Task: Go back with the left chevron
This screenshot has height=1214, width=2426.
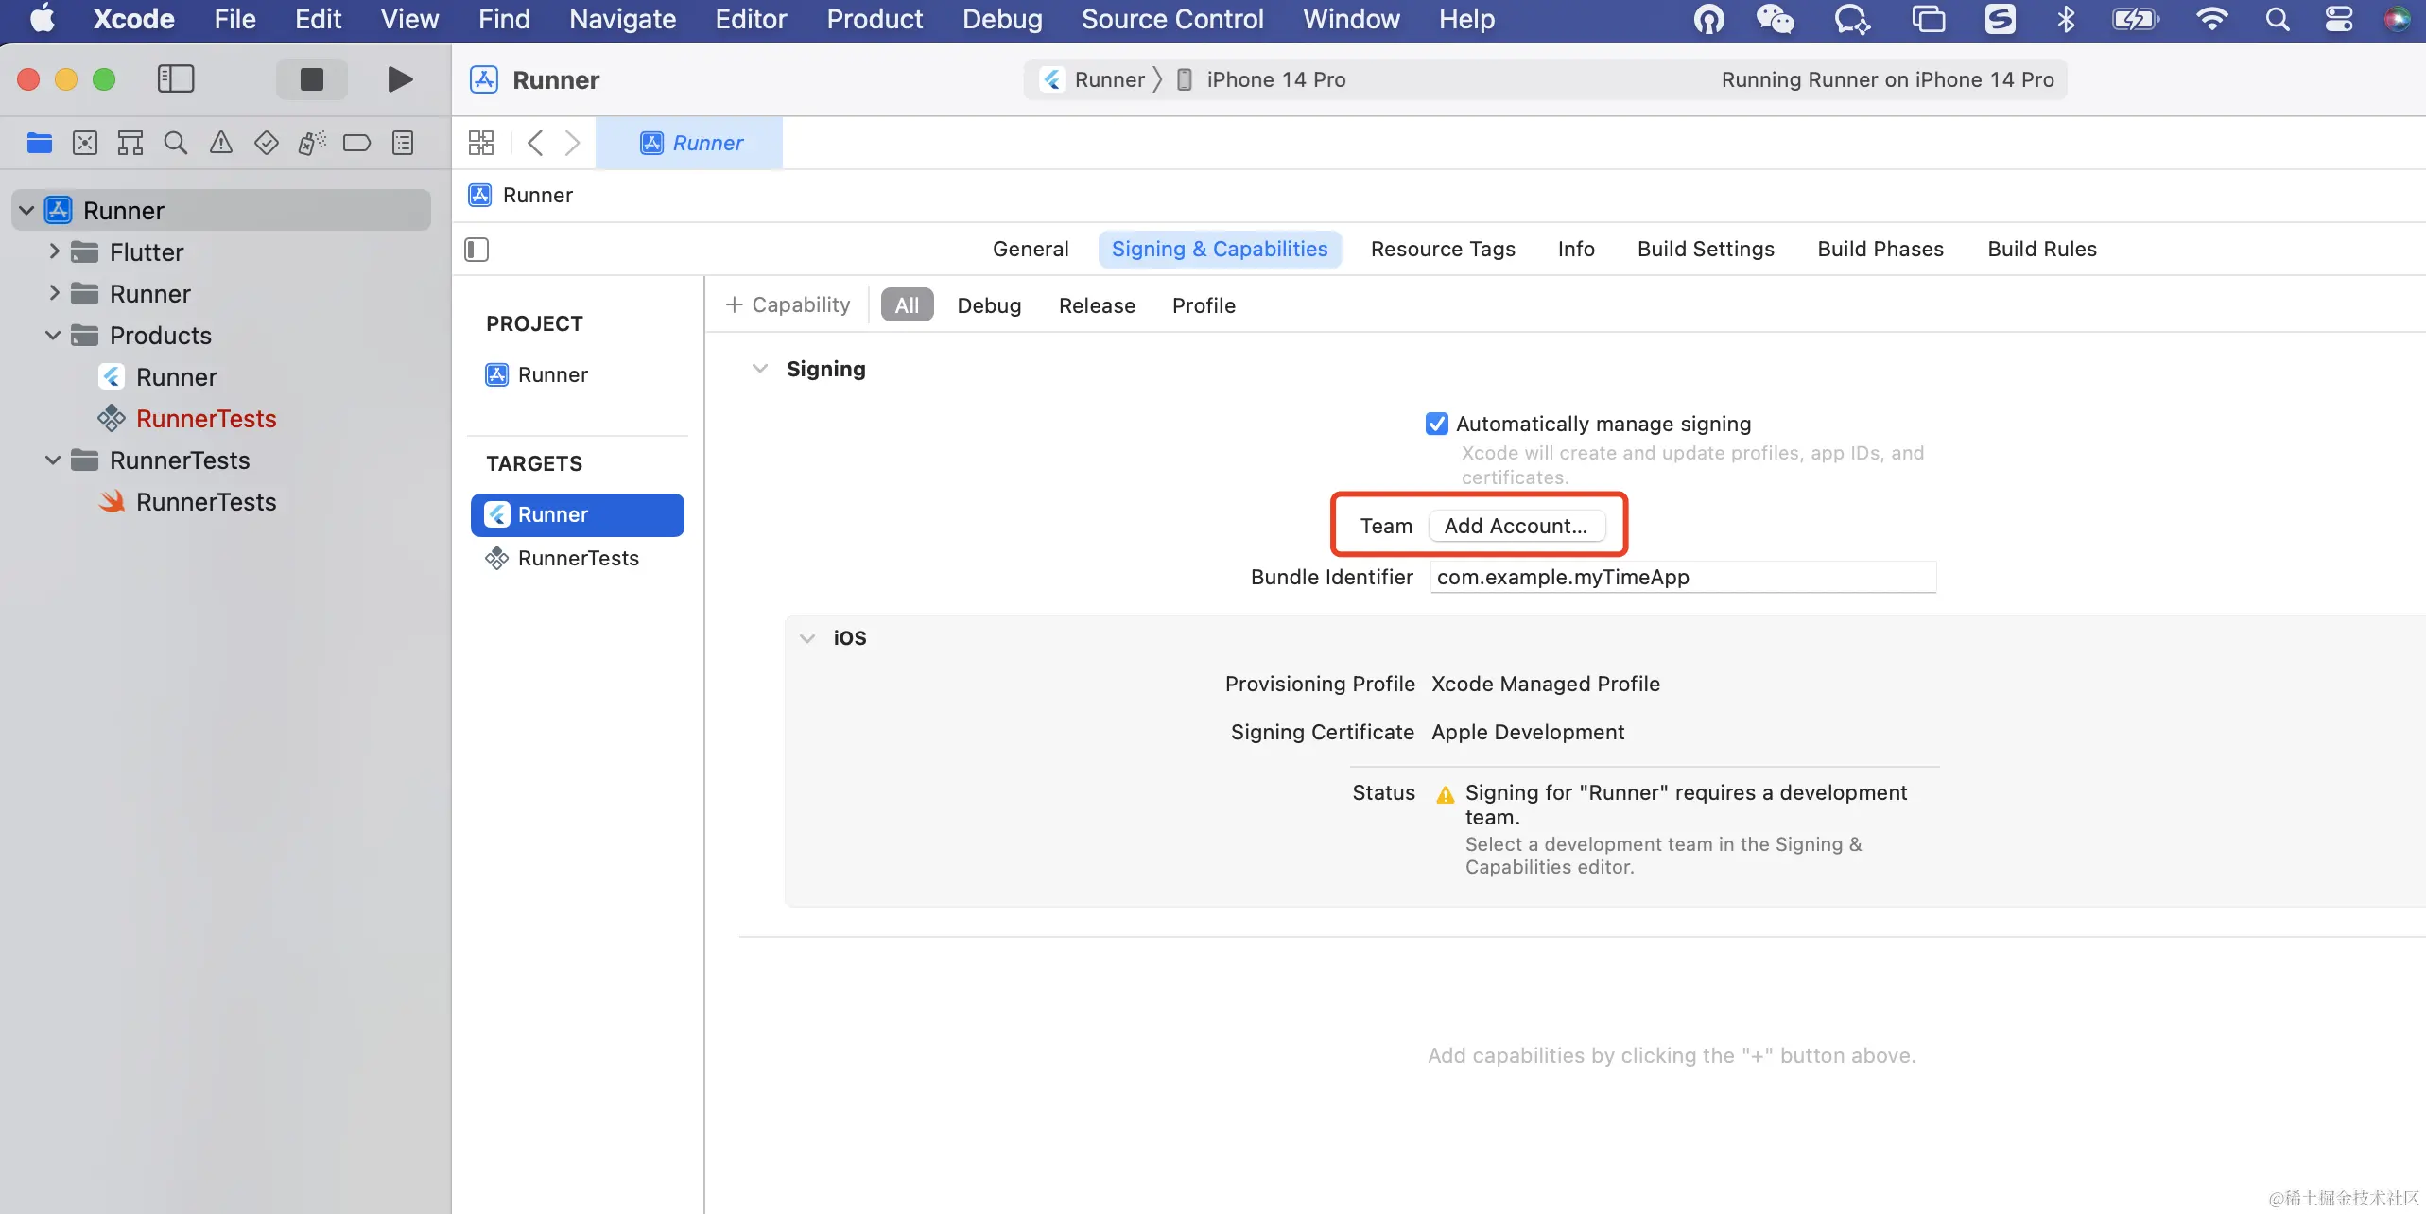Action: click(535, 143)
